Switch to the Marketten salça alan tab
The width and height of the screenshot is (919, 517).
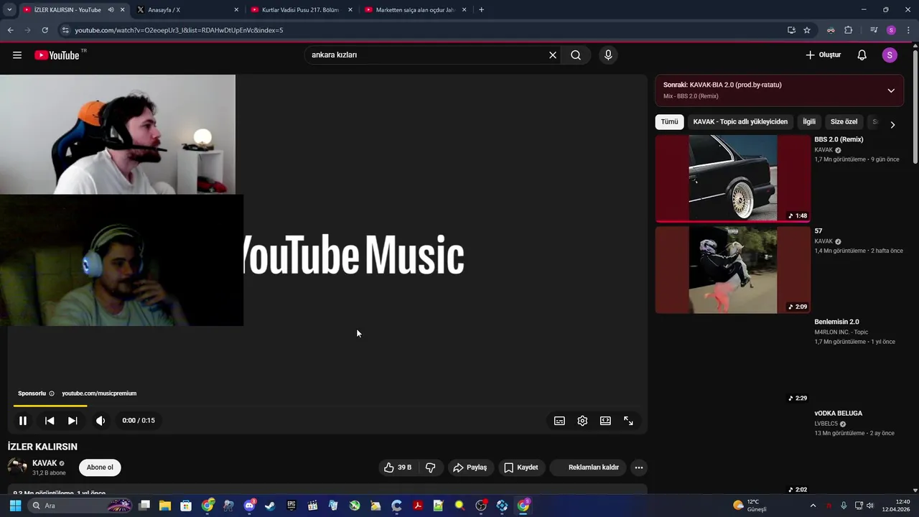(x=416, y=10)
